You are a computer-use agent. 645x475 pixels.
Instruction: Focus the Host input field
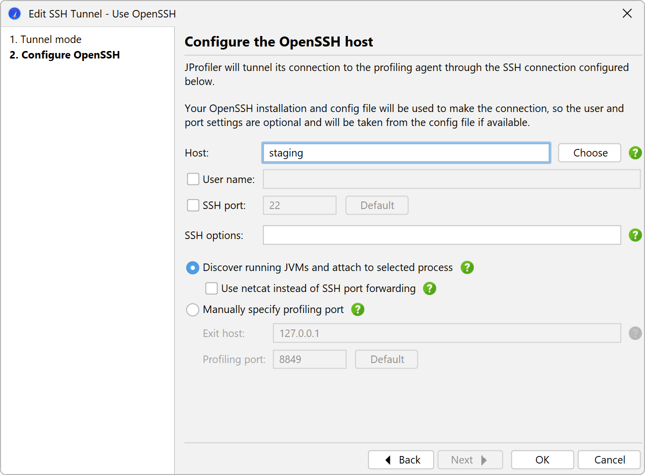[x=406, y=153]
